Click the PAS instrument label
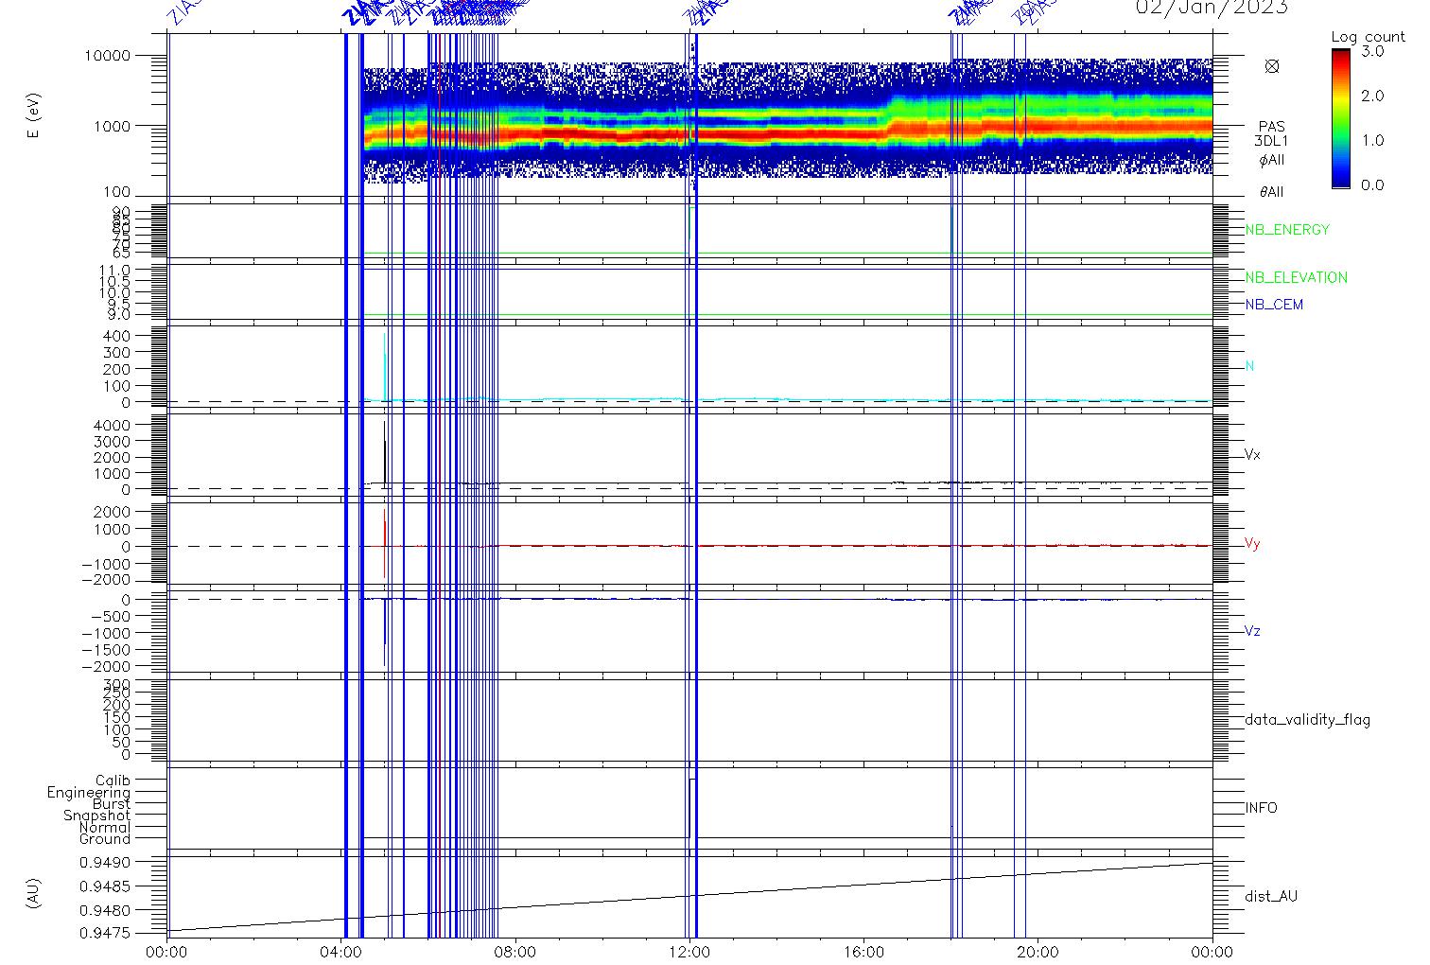 [x=1271, y=126]
